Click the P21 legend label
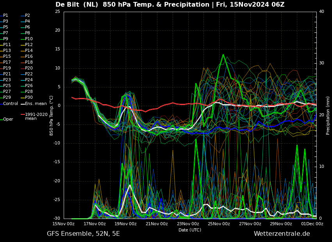Image resolution: width=332 pixels, height=242 pixels. pos(7,74)
